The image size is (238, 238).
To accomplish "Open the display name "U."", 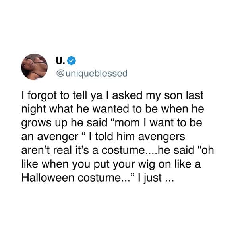I will pyautogui.click(x=60, y=61).
